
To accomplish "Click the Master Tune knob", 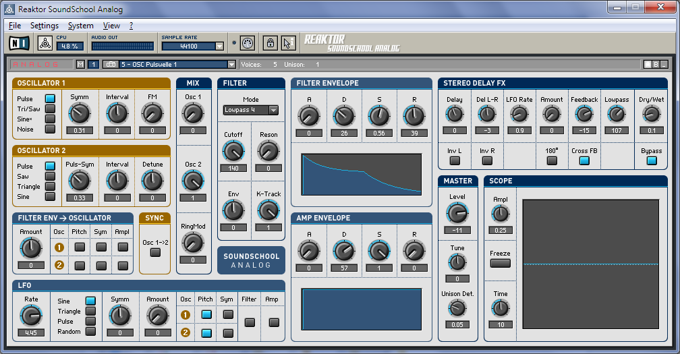I will 457,262.
